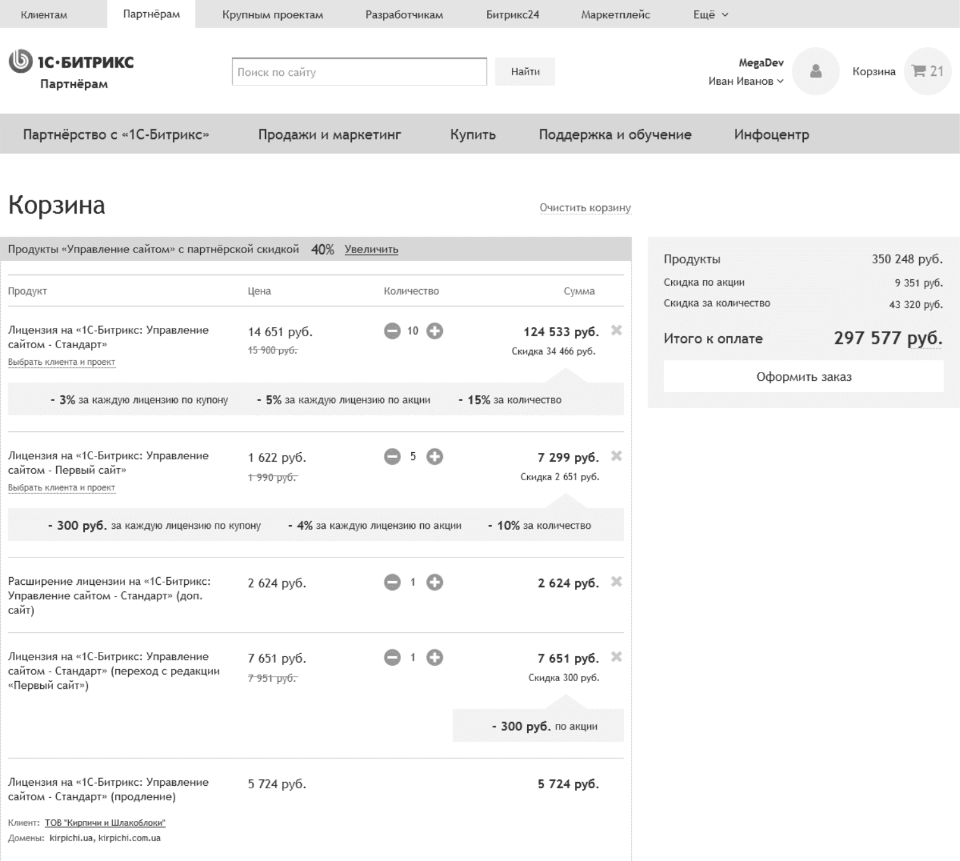Click the 14 651 руб. price
The width and height of the screenshot is (960, 861).
point(280,332)
